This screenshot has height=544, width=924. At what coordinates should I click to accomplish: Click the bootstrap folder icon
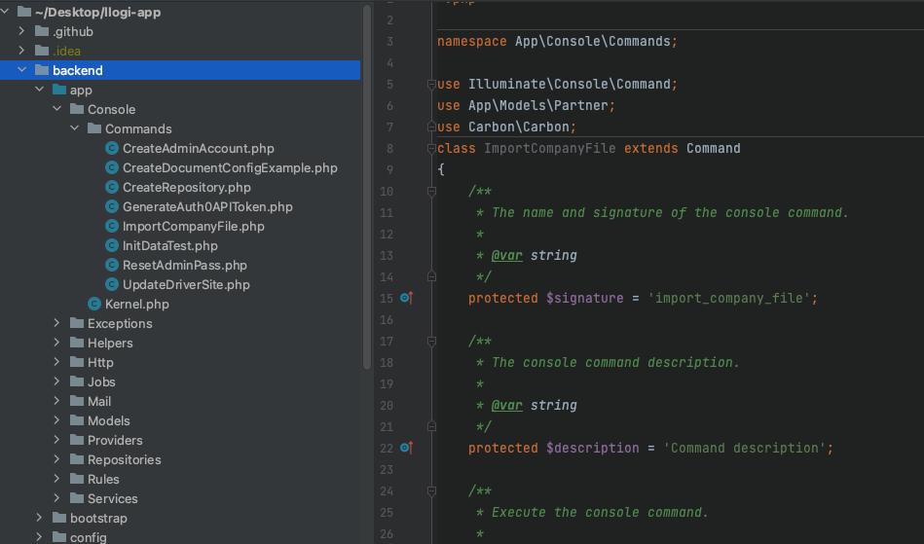click(59, 518)
